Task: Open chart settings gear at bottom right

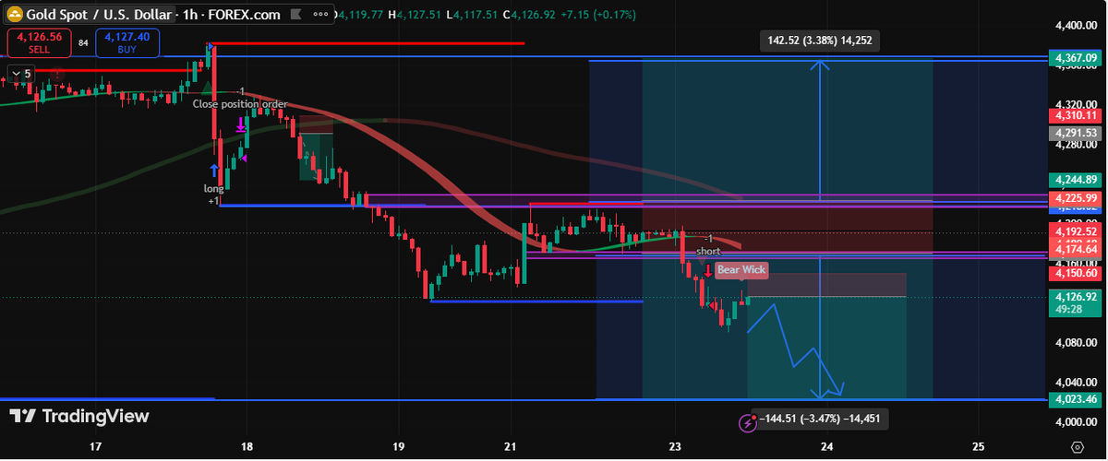Action: pos(1076,445)
